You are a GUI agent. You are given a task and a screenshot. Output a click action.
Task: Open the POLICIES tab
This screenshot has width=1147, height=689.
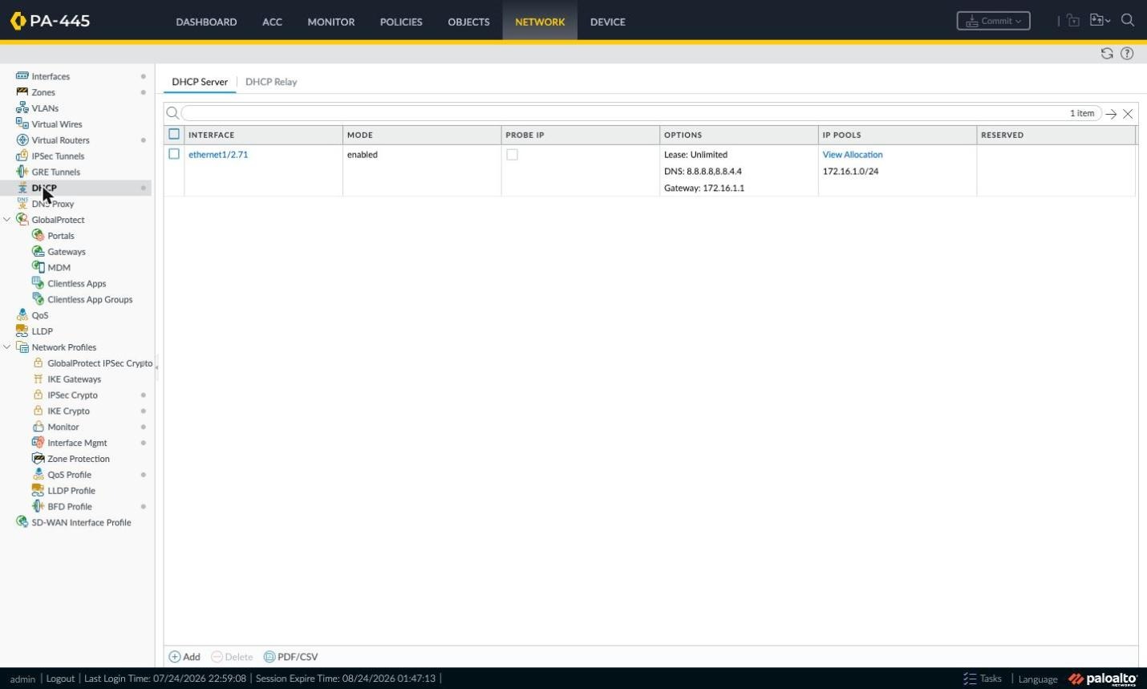tap(401, 22)
